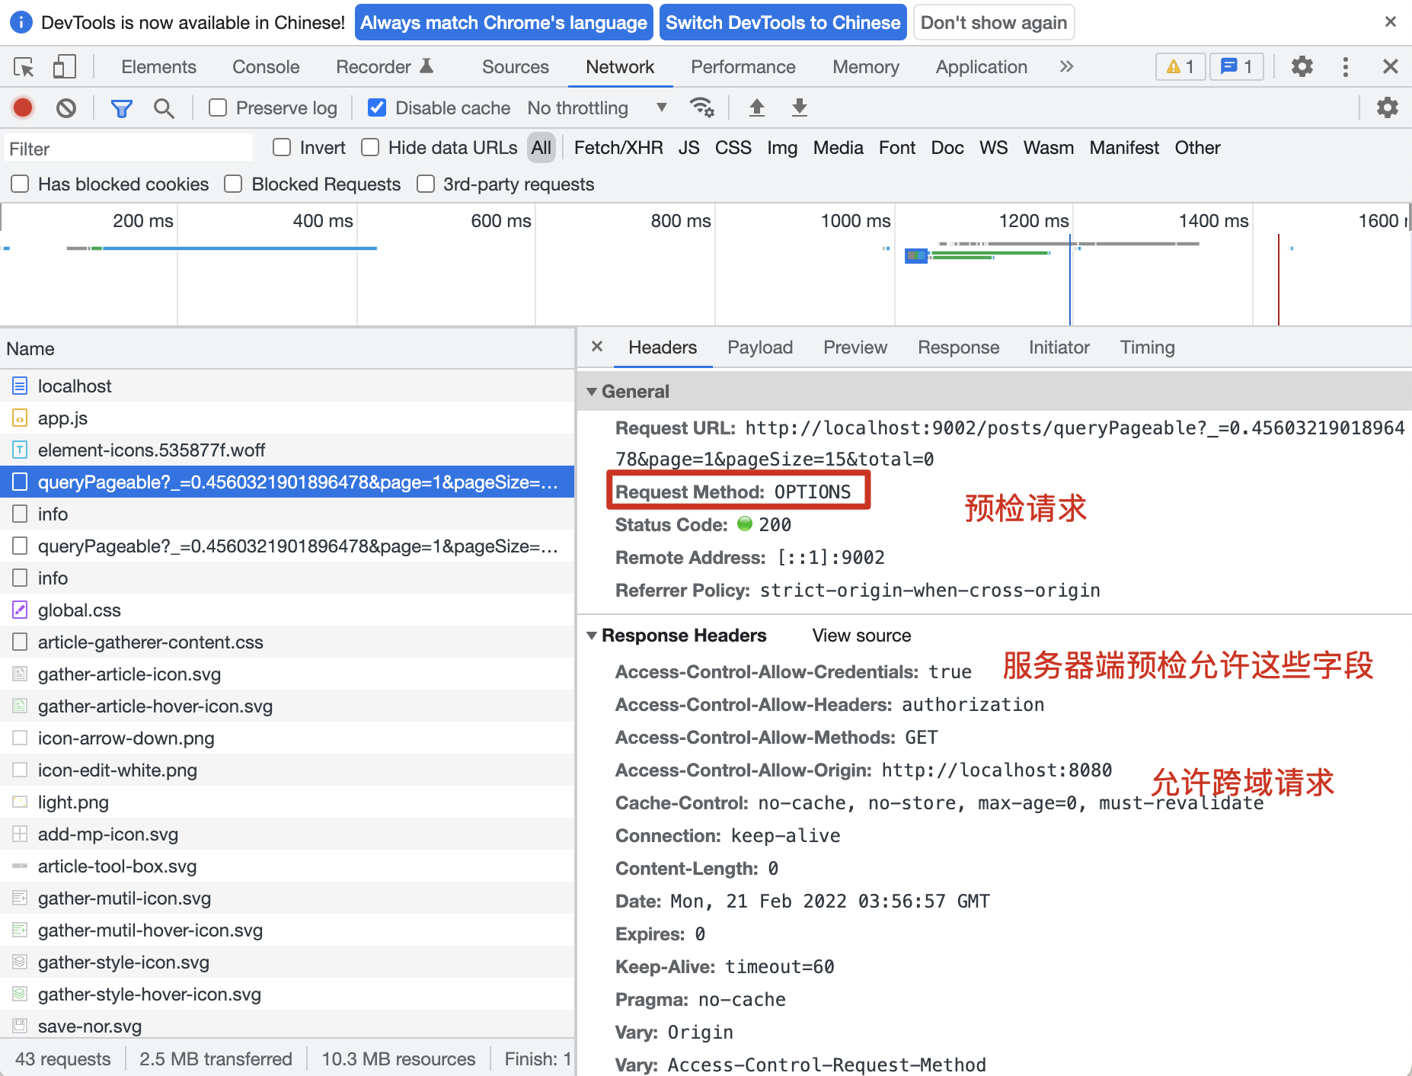Open the Payload tab
1412x1076 pixels.
(x=760, y=347)
